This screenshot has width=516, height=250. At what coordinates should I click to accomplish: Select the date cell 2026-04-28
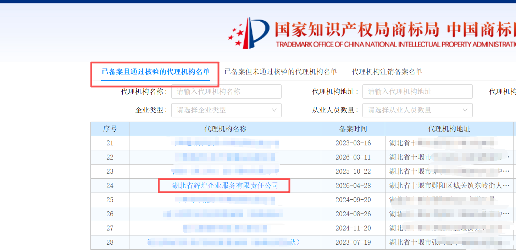353,186
